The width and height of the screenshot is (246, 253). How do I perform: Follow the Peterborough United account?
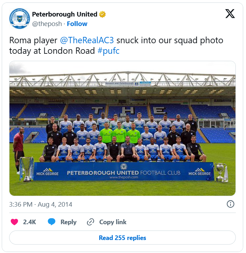(77, 24)
